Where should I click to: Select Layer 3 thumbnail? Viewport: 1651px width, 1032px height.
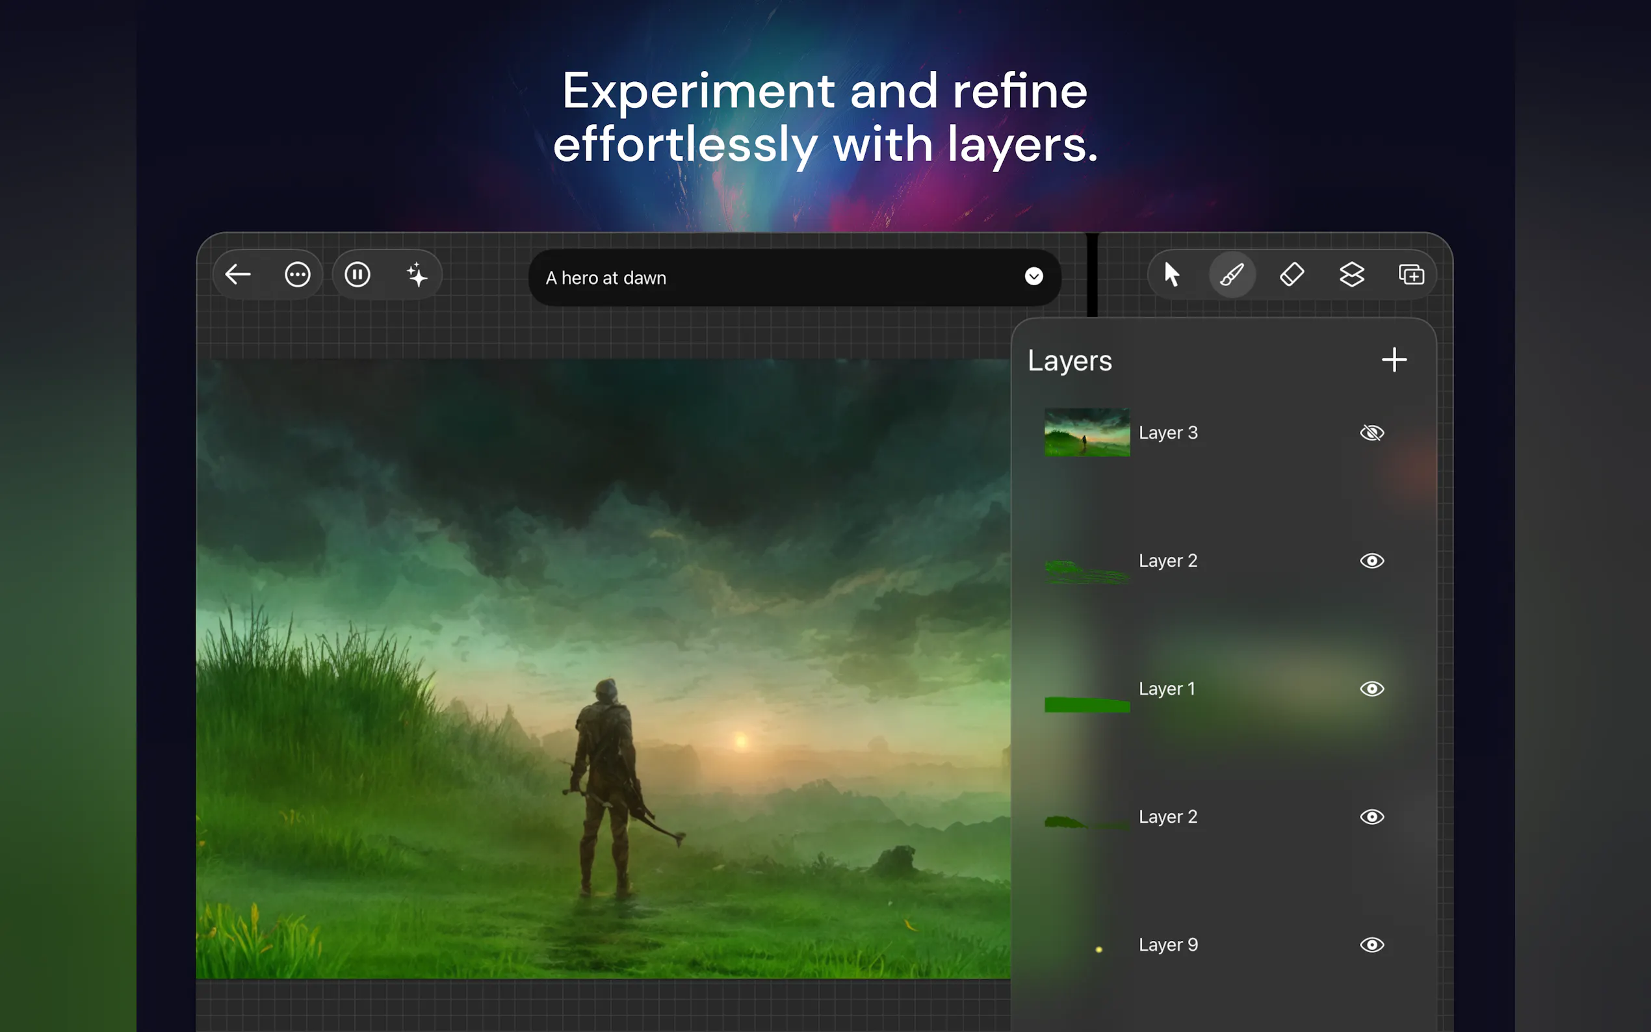[1087, 433]
